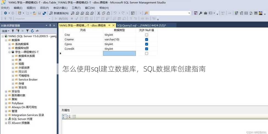
Task: Select the YANG SQL Server root node
Action: pos(32,36)
